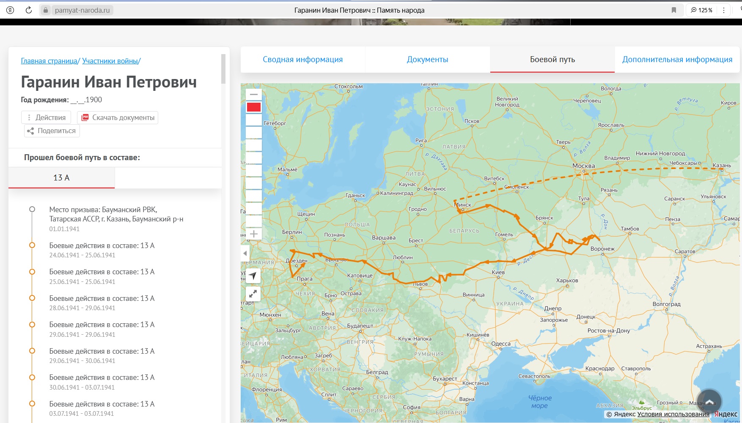Zoom in the map with plus button
This screenshot has height=423, width=742.
pos(254,234)
